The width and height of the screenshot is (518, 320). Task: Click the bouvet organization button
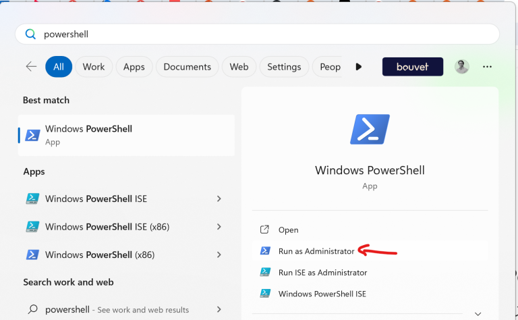pyautogui.click(x=413, y=66)
